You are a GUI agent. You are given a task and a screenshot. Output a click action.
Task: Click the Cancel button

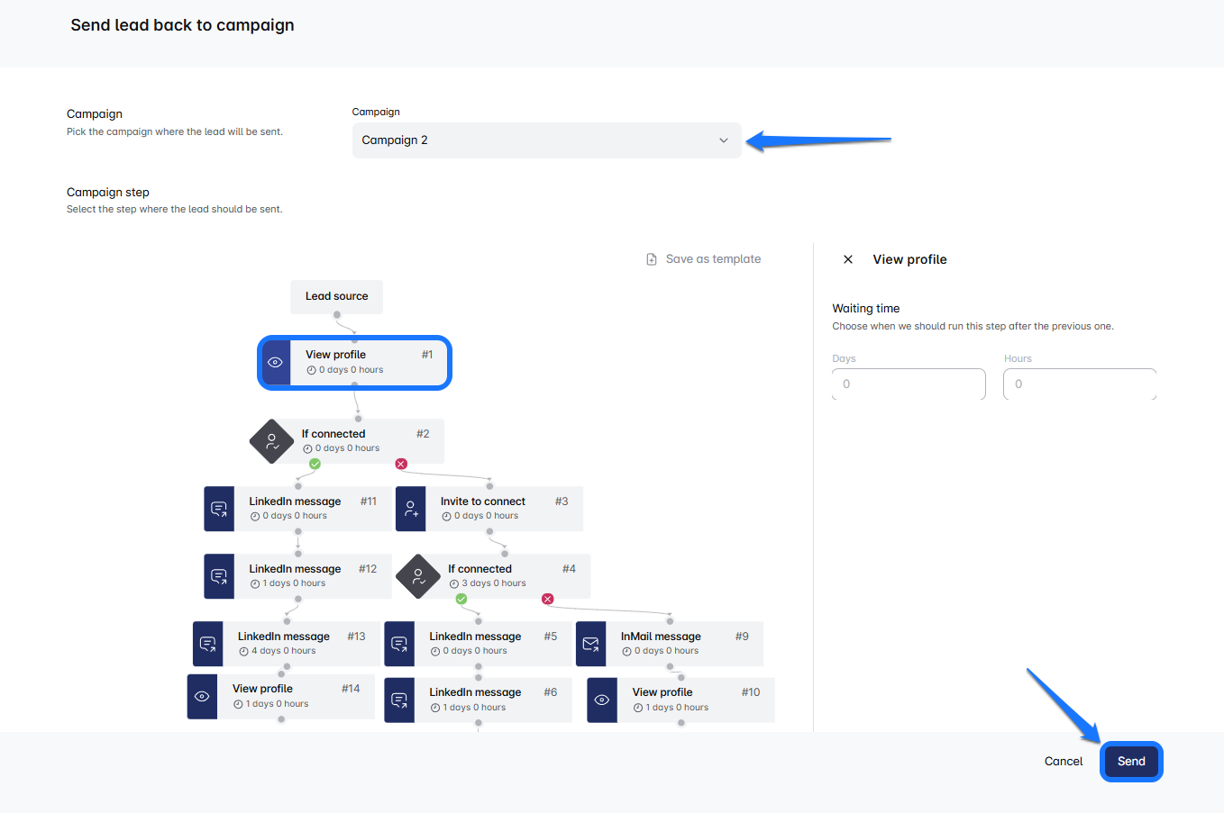[x=1064, y=762]
